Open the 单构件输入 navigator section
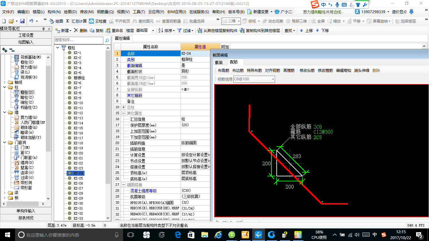429x241 pixels. pyautogui.click(x=26, y=211)
